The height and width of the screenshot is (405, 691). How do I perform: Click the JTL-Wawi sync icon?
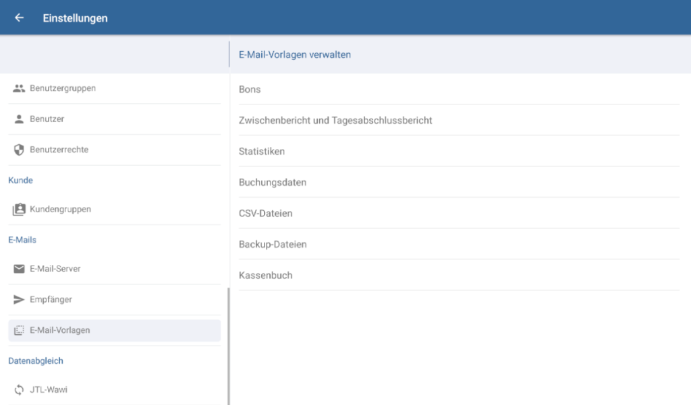click(20, 389)
